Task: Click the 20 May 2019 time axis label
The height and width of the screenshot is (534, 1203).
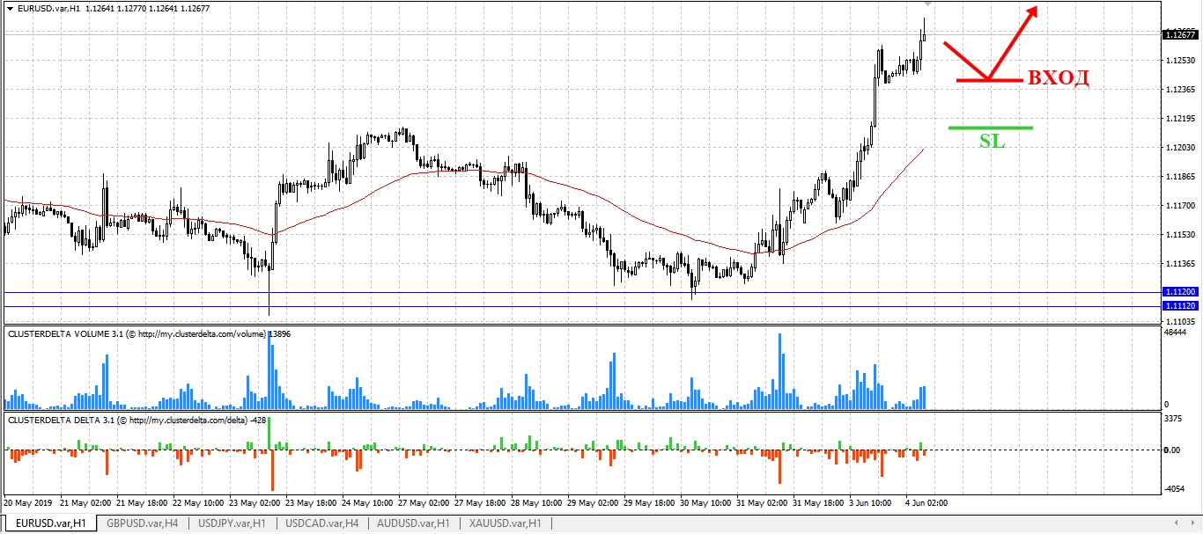Action: click(28, 502)
